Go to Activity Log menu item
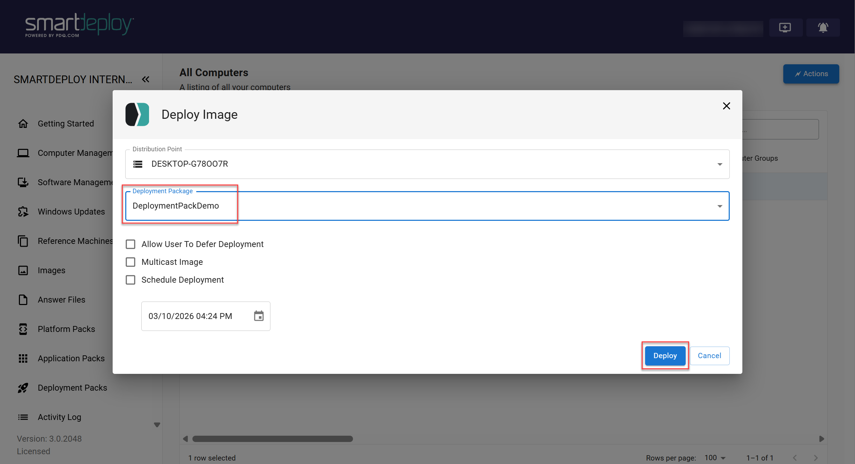Viewport: 855px width, 464px height. [x=59, y=417]
